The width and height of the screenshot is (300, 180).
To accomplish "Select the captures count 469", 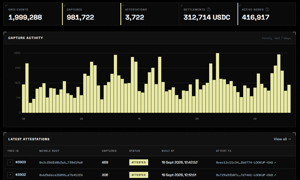I will click(105, 162).
